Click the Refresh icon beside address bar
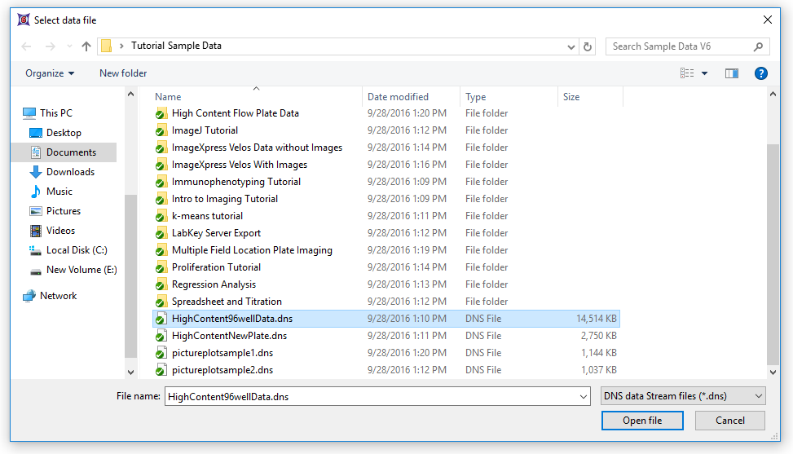The height and width of the screenshot is (454, 793). tap(588, 46)
